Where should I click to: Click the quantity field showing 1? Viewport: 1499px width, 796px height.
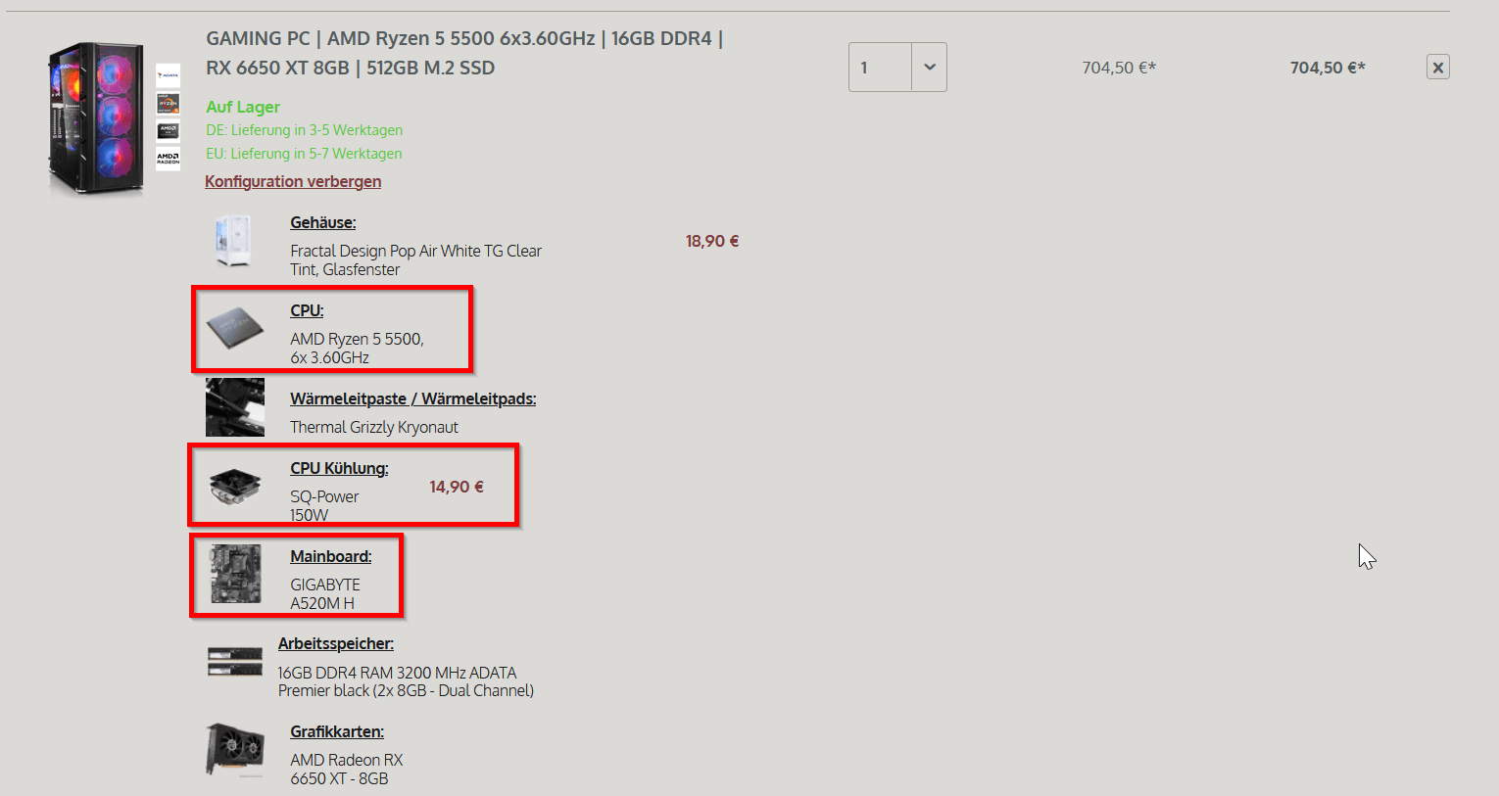pos(880,68)
